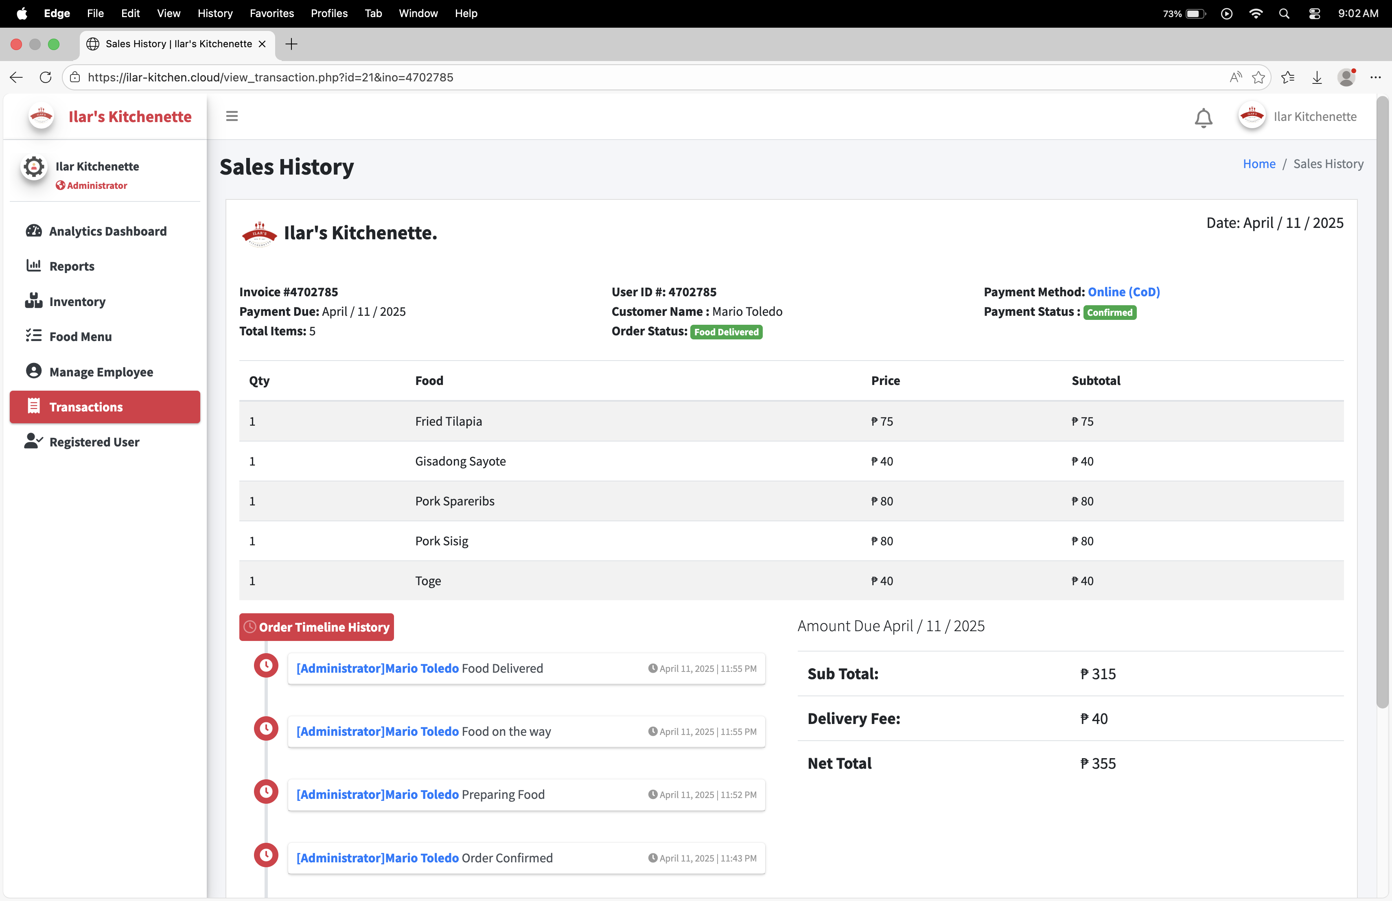The height and width of the screenshot is (901, 1392).
Task: Open the History menu in menu bar
Action: click(214, 13)
